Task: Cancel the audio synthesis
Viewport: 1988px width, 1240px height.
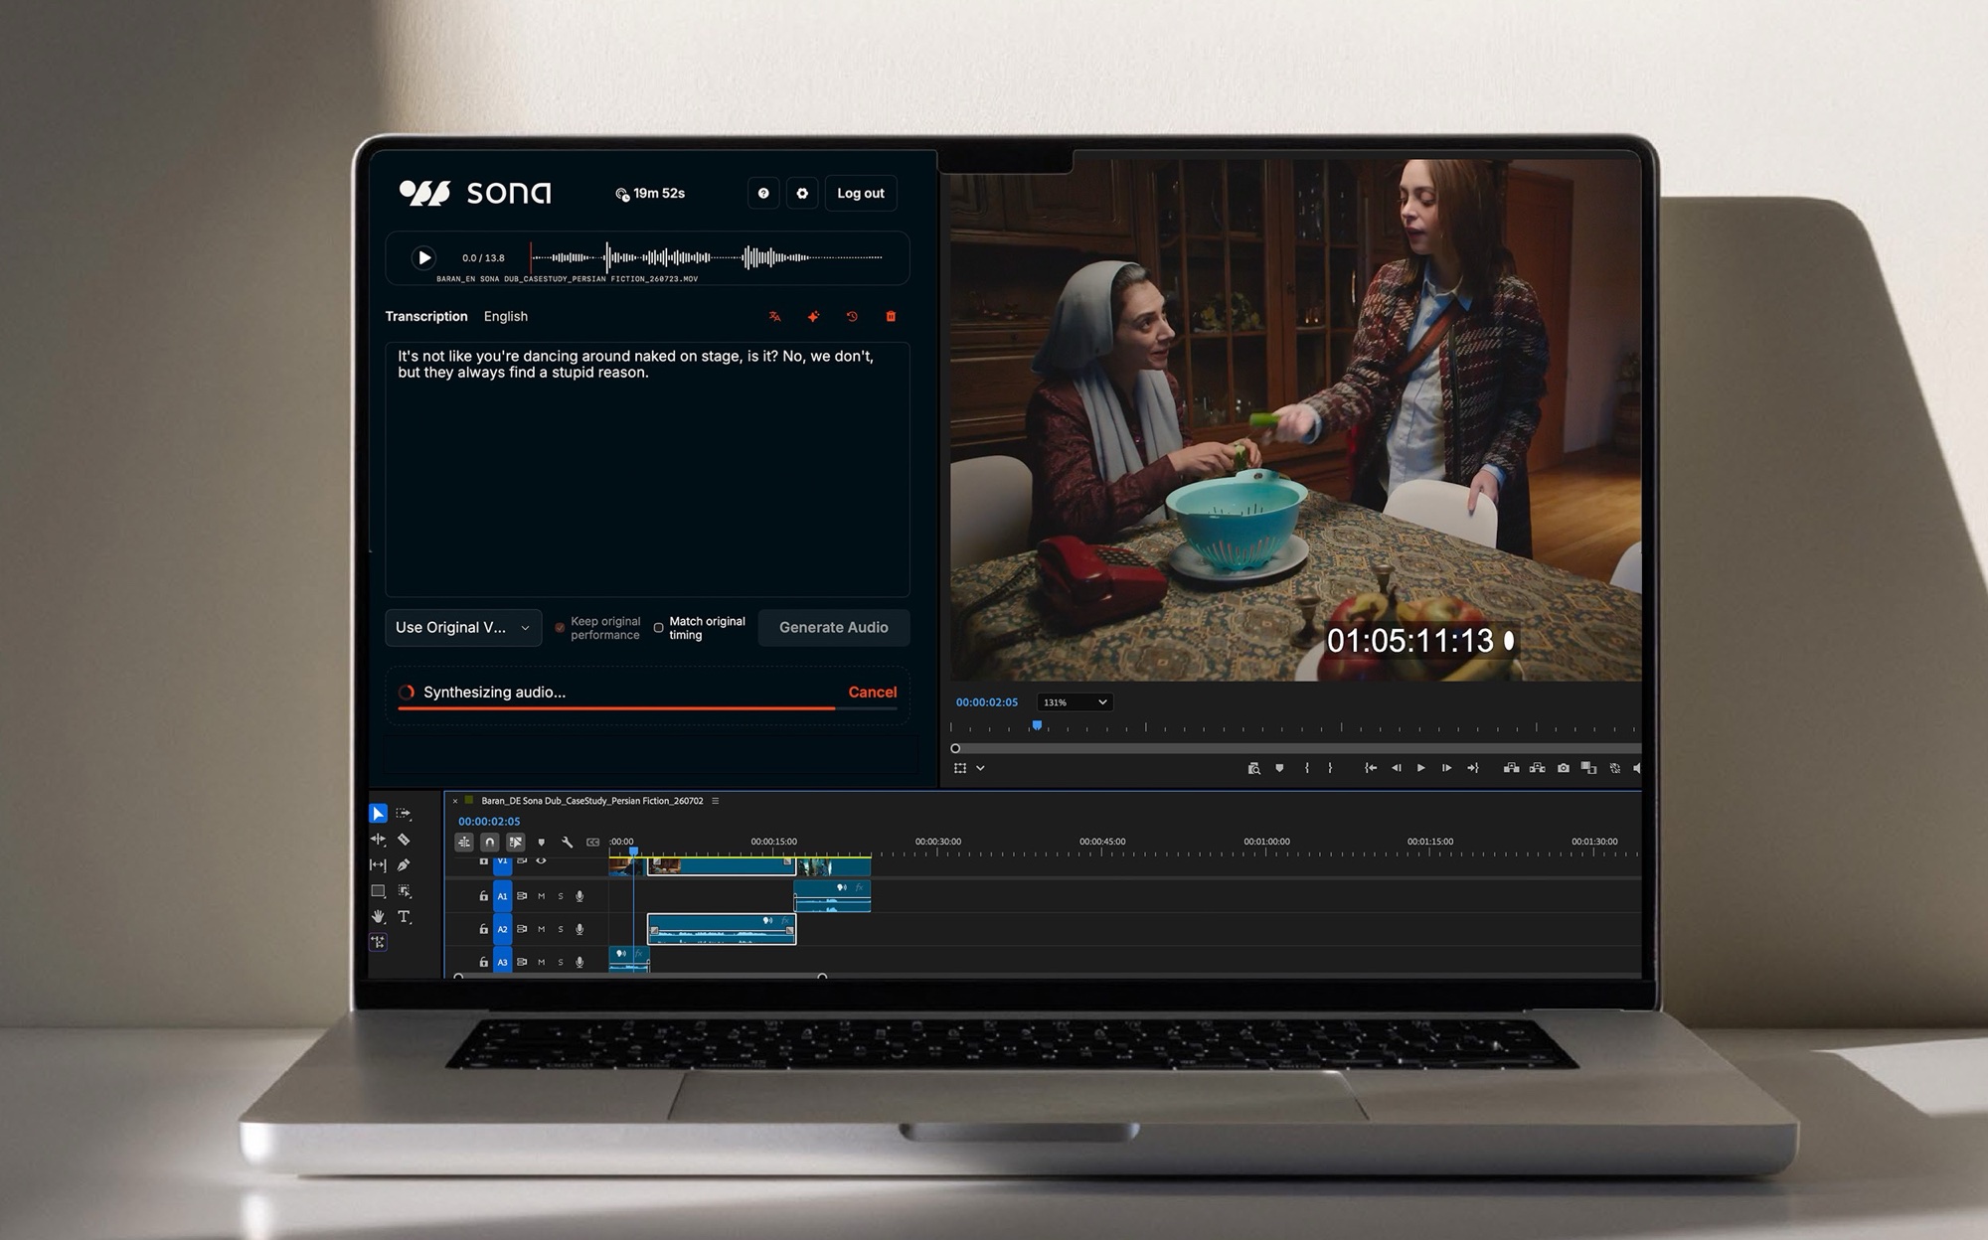Action: pos(873,693)
